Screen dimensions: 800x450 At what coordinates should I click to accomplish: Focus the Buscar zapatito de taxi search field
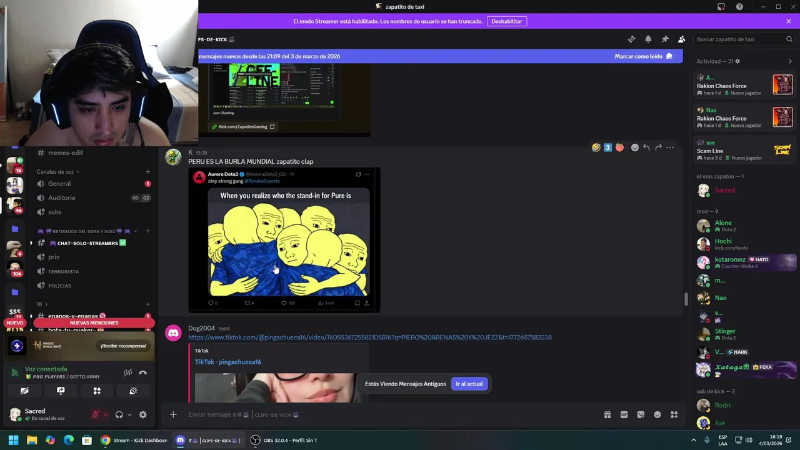pyautogui.click(x=744, y=39)
